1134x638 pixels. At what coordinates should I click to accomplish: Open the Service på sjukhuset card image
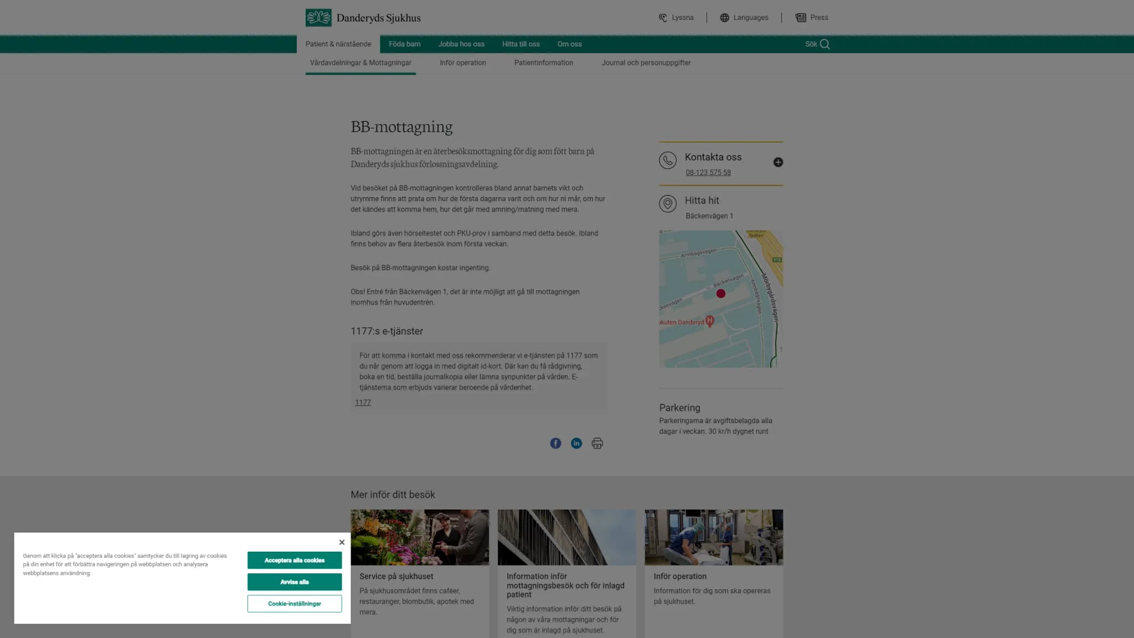point(420,537)
